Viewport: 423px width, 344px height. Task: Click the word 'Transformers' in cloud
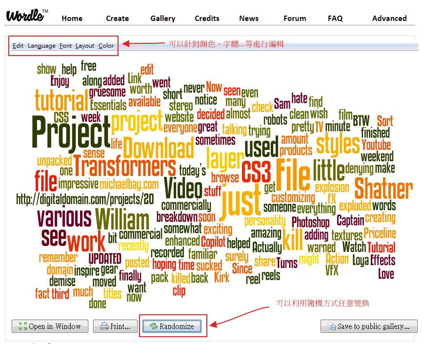click(x=124, y=165)
